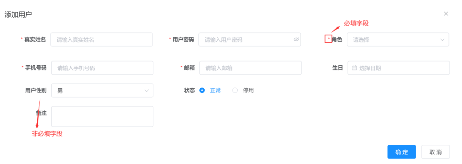This screenshot has width=462, height=164.
Task: Click the 取消 button
Action: 435,152
